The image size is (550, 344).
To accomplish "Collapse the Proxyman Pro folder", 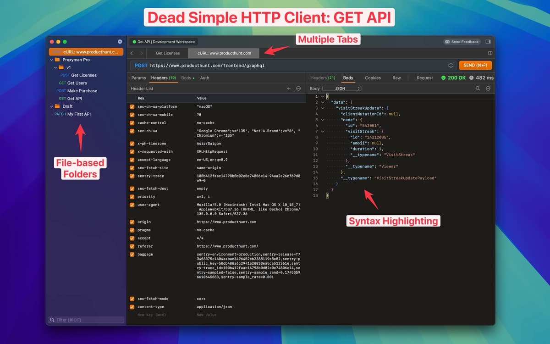I will pos(52,60).
